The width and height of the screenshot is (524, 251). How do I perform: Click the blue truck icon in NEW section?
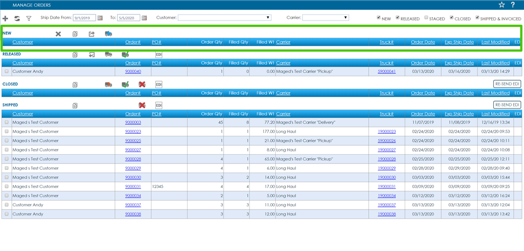click(108, 34)
